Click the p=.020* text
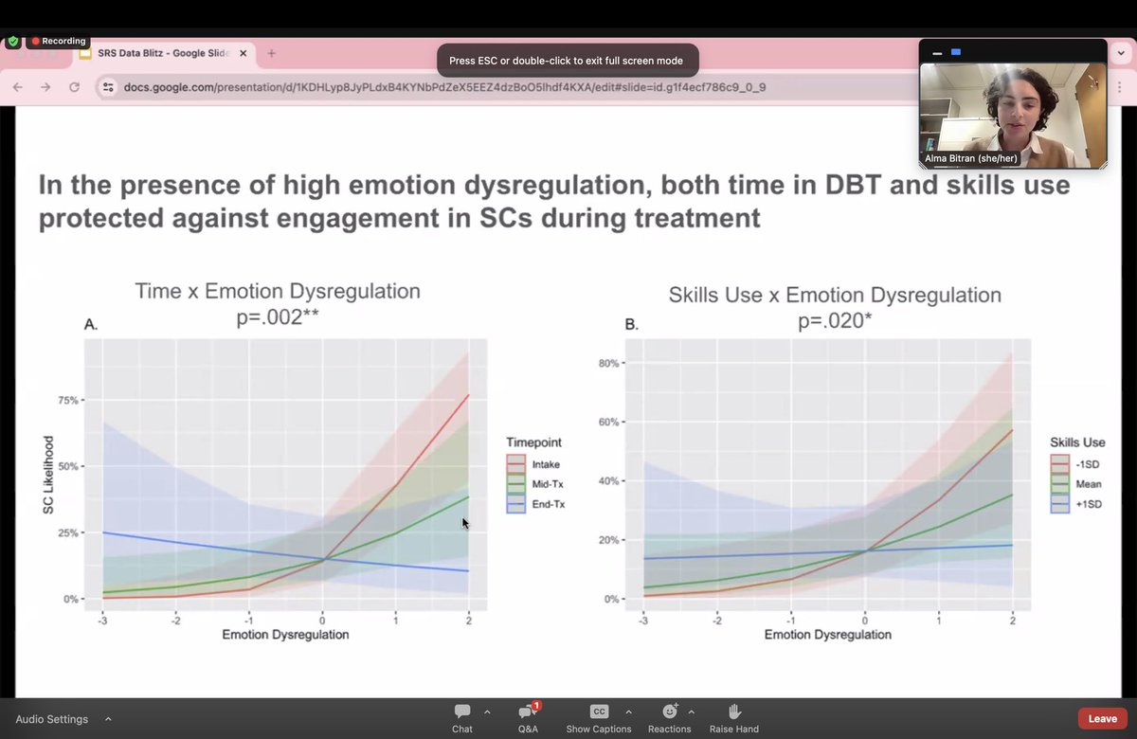1137x739 pixels. (835, 321)
